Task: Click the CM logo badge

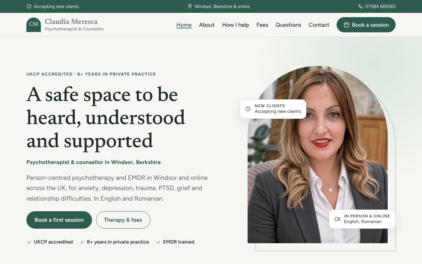Action: [x=34, y=25]
